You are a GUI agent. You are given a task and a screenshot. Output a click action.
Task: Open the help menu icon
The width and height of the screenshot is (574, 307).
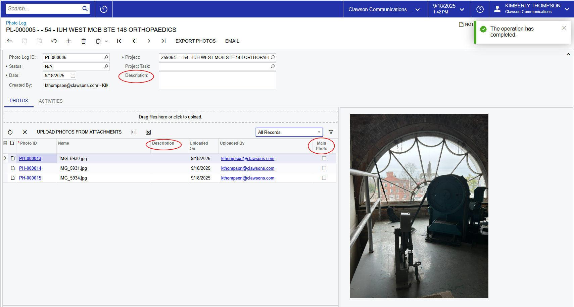point(480,9)
